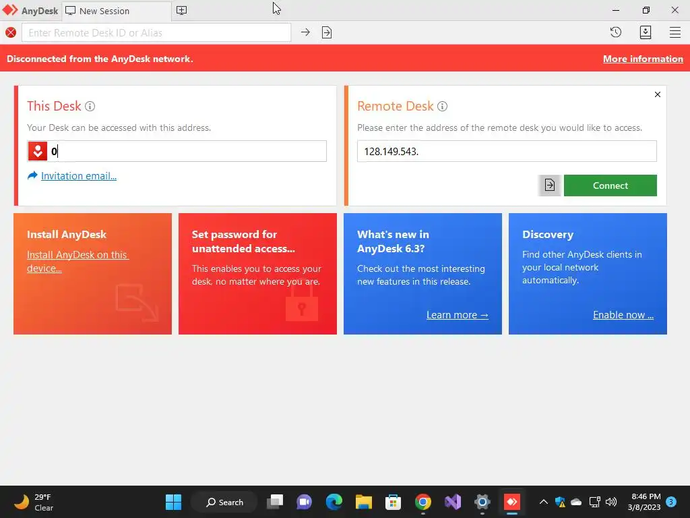Open the Windows Start menu
The image size is (690, 518).
coord(173,502)
